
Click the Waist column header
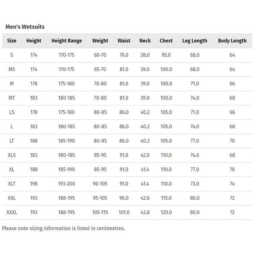(x=124, y=41)
